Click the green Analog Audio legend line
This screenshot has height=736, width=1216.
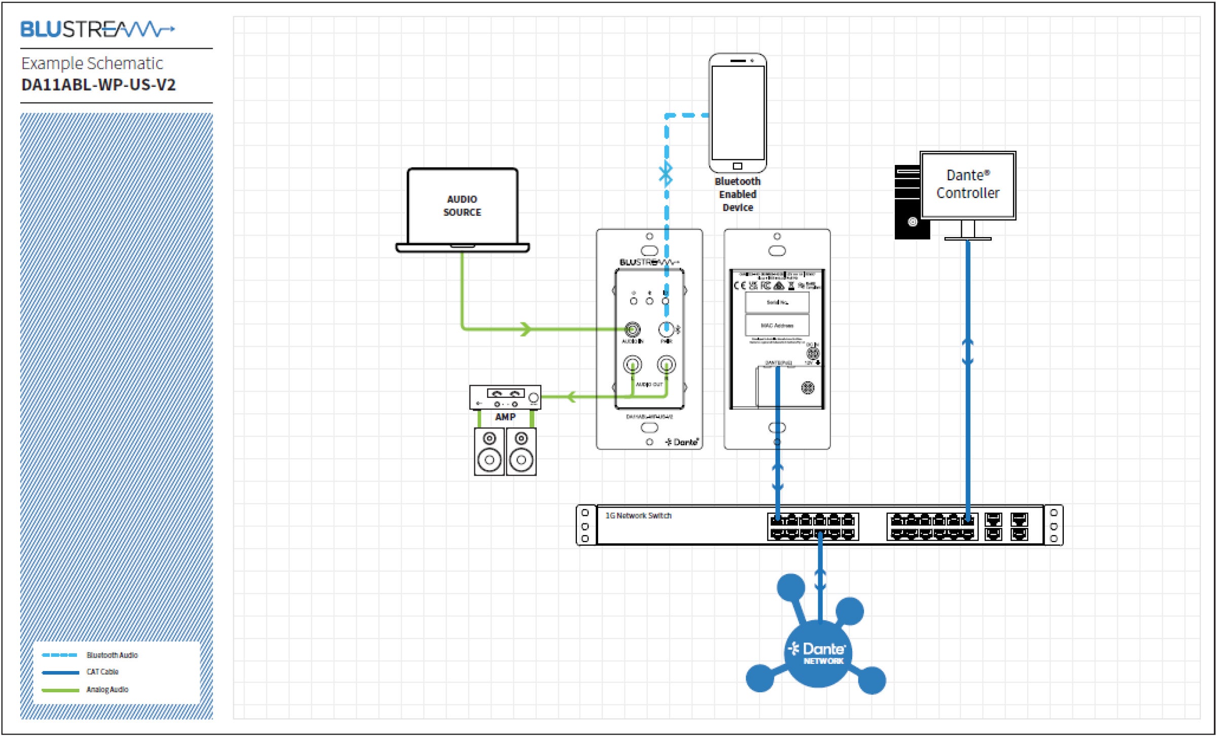click(x=60, y=690)
